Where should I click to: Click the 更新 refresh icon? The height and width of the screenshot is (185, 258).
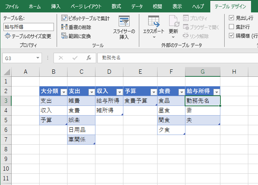coord(174,21)
